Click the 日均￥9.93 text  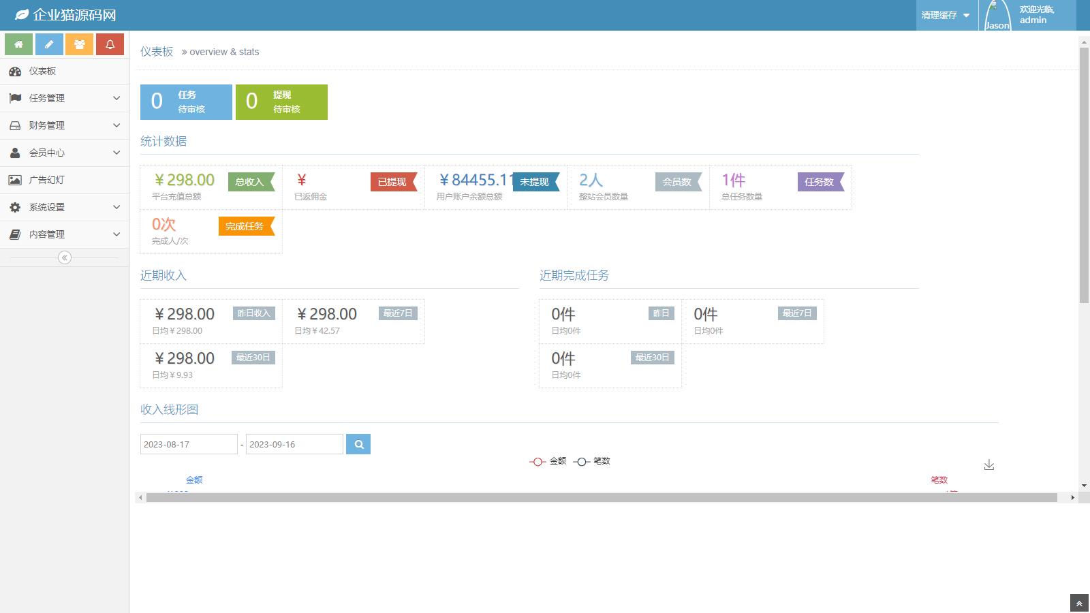(172, 375)
